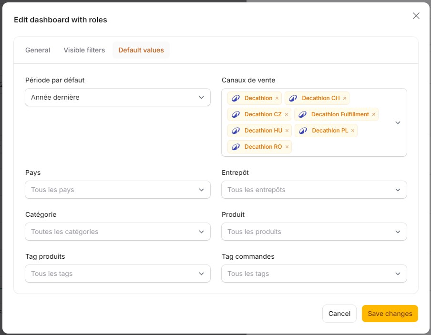The image size is (431, 335).
Task: Open the Tous les entrepôts dropdown
Action: pyautogui.click(x=314, y=190)
